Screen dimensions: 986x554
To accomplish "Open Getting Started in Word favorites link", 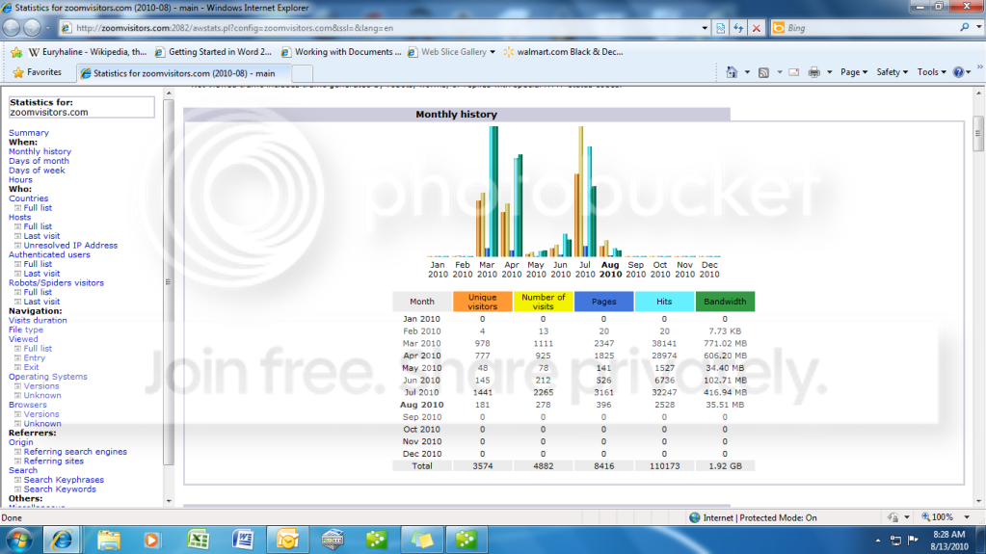I will click(x=214, y=52).
